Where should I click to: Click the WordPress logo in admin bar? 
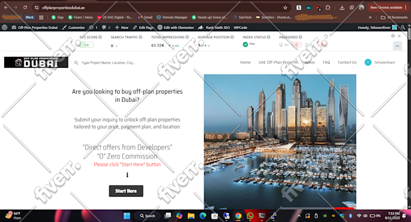click(5, 27)
